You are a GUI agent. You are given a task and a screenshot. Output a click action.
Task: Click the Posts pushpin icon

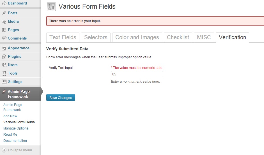(x=4, y=13)
